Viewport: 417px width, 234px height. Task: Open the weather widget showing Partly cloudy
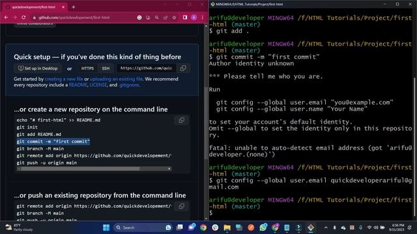[19, 227]
